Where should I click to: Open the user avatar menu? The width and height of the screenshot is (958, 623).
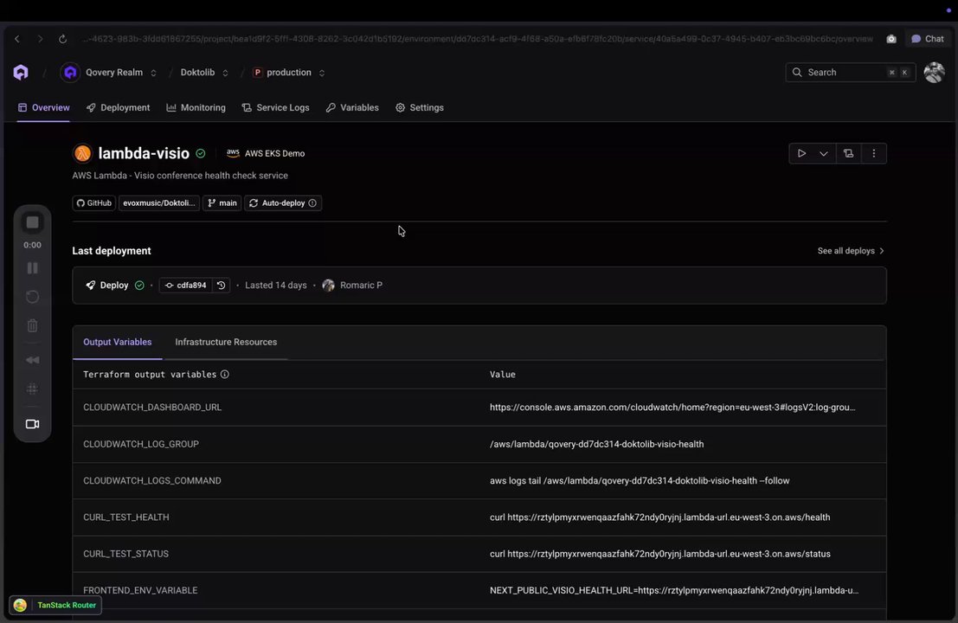(x=934, y=72)
